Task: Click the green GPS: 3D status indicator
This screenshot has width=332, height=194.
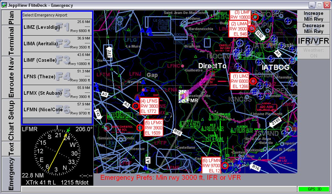Action: (313, 189)
